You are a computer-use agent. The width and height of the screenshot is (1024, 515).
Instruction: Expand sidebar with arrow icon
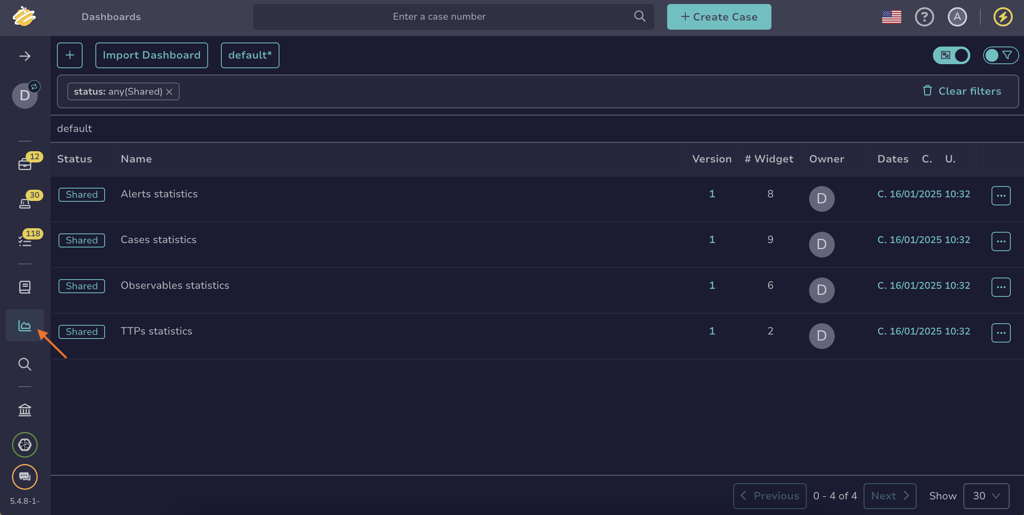(x=25, y=56)
